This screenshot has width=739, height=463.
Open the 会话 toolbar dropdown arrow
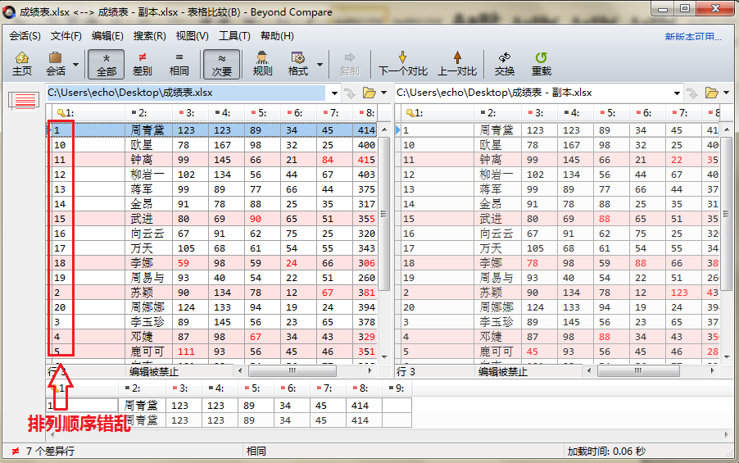(x=76, y=64)
